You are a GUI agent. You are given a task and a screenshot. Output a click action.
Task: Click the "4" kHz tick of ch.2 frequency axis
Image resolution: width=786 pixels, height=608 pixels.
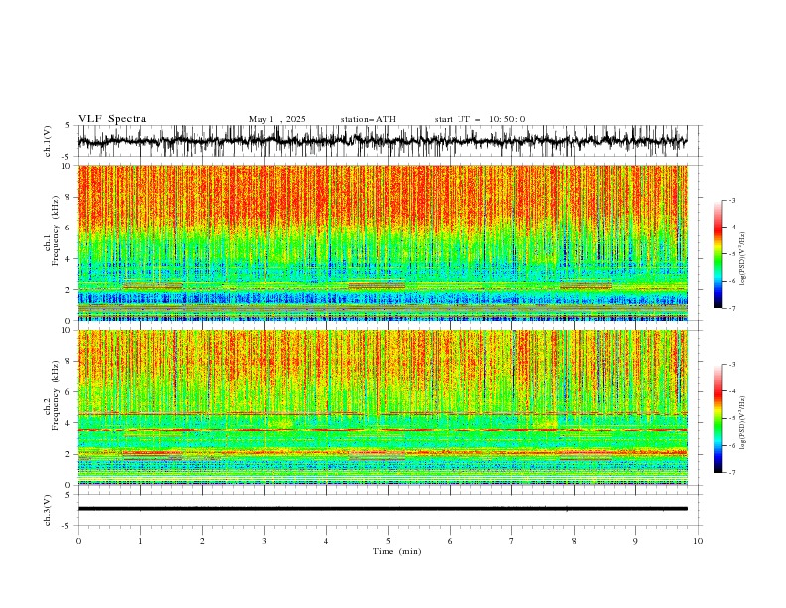tap(70, 423)
